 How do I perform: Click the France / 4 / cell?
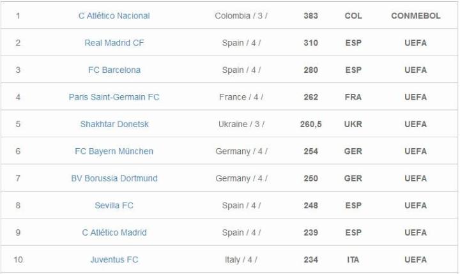241,97
